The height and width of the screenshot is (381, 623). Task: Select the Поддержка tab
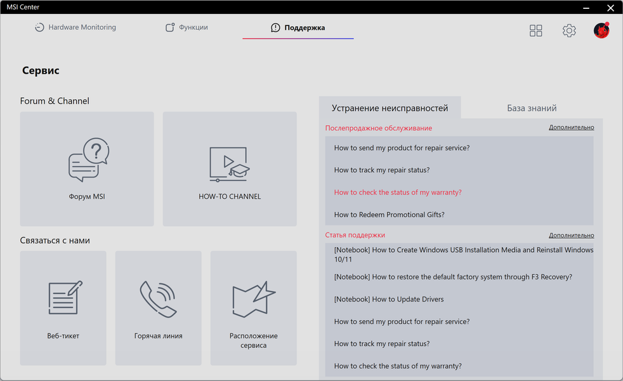click(x=298, y=27)
